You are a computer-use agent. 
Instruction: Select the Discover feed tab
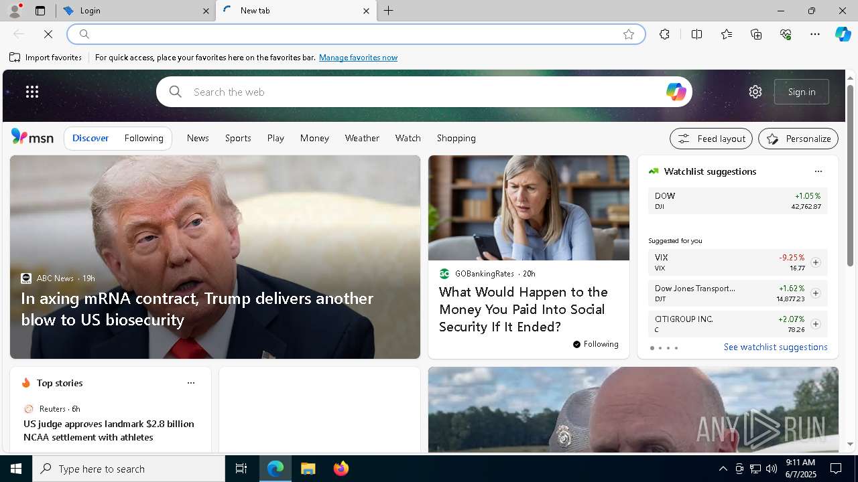90,138
